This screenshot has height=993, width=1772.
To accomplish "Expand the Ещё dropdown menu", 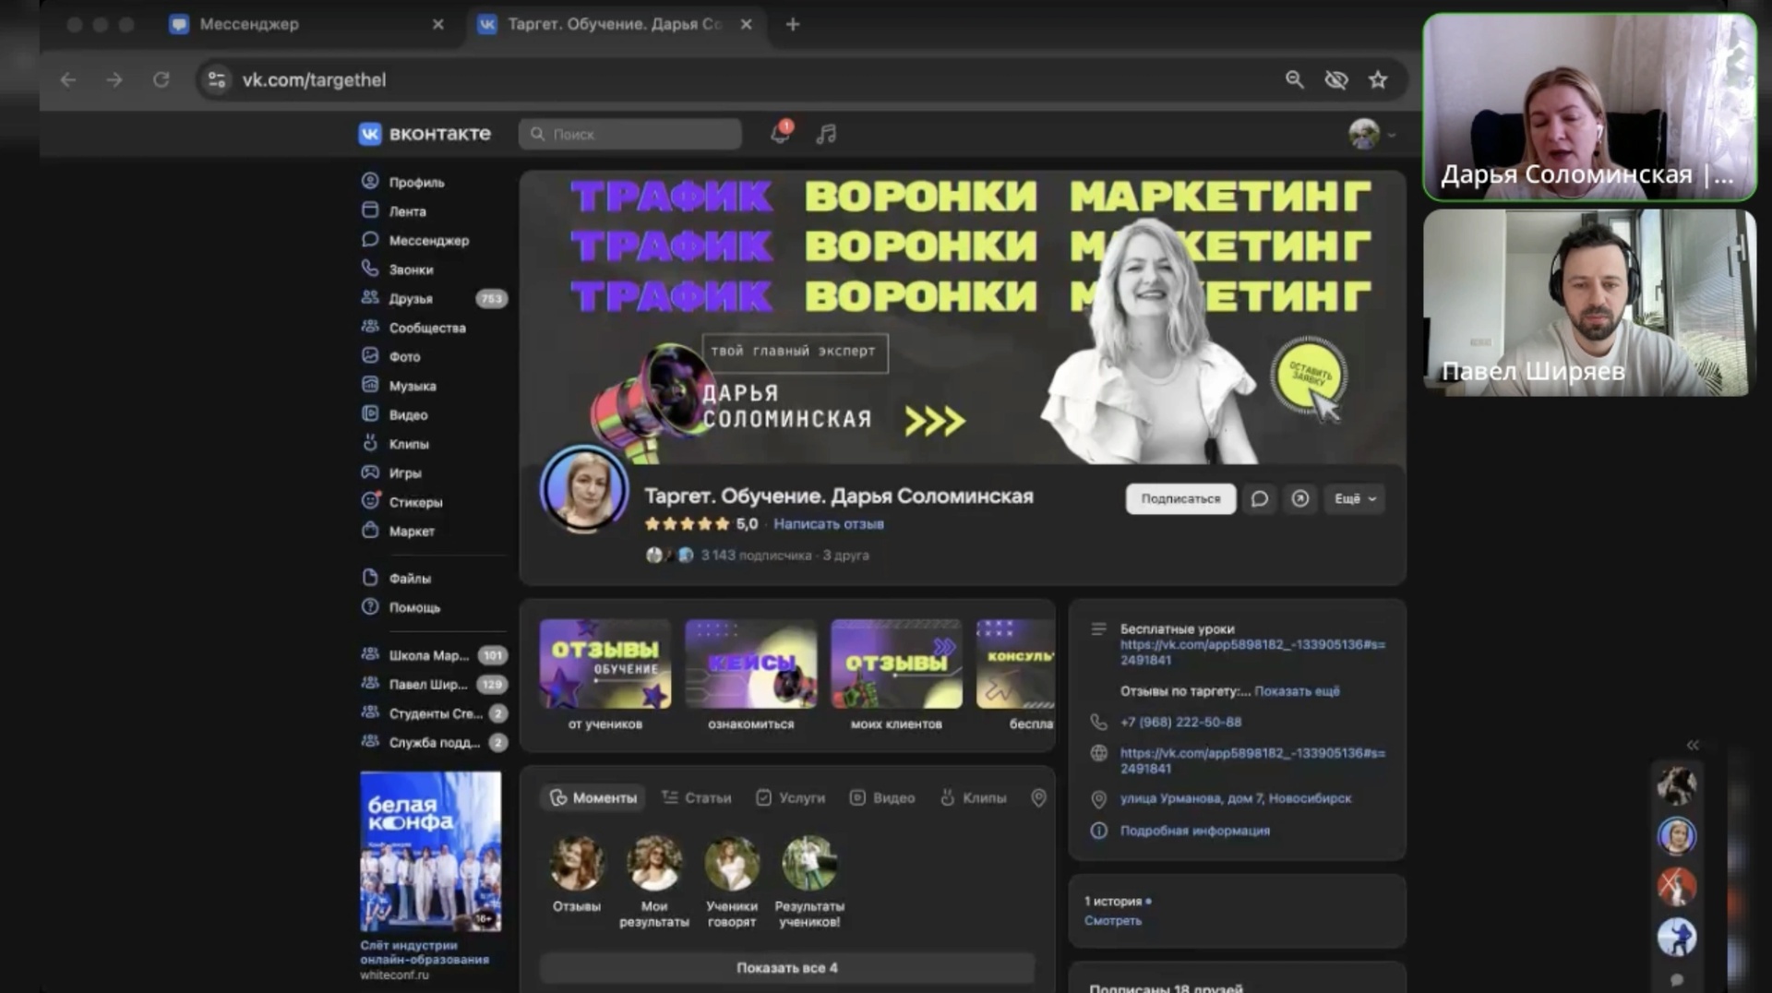I will coord(1355,498).
